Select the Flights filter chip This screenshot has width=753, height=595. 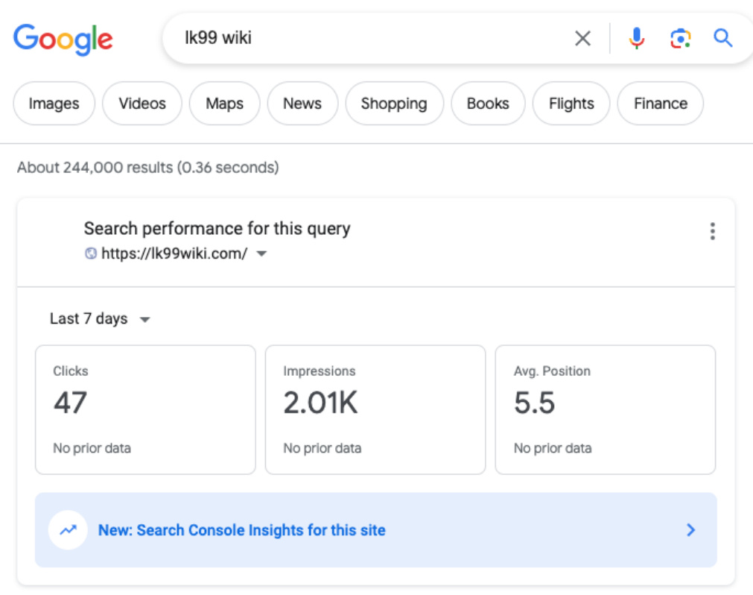pyautogui.click(x=571, y=104)
